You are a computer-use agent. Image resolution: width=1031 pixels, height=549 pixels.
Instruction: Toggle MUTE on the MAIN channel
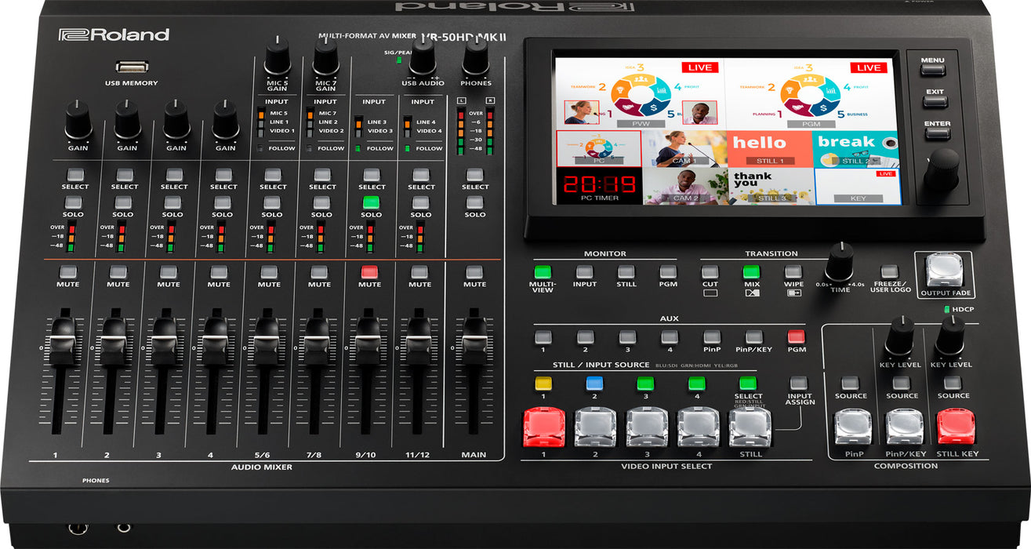coord(474,272)
